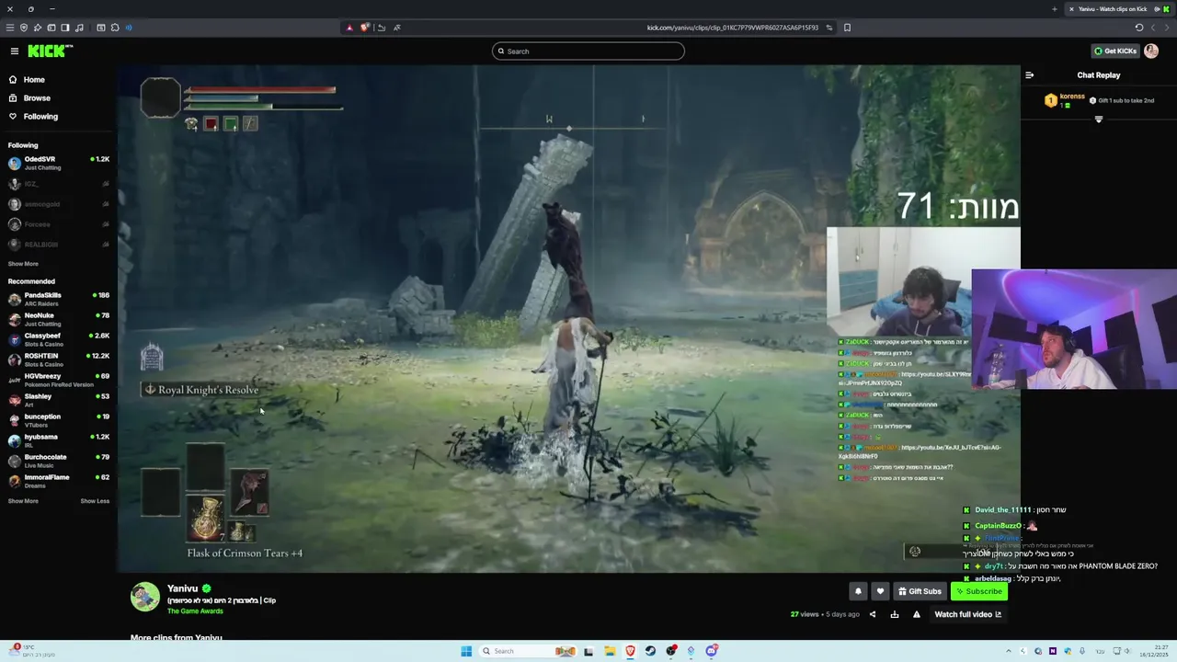Open Discord from the taskbar
1177x662 pixels.
click(712, 651)
